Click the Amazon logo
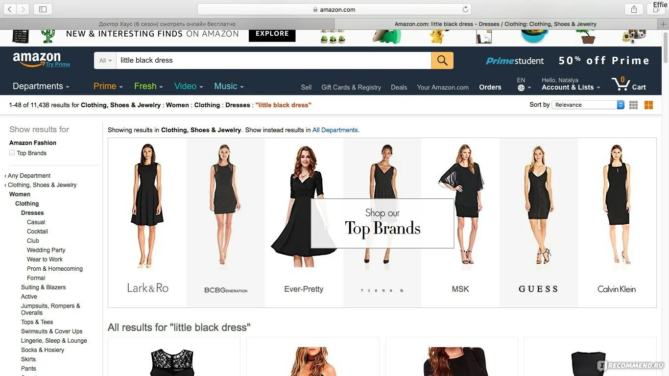669x376 pixels. point(37,60)
